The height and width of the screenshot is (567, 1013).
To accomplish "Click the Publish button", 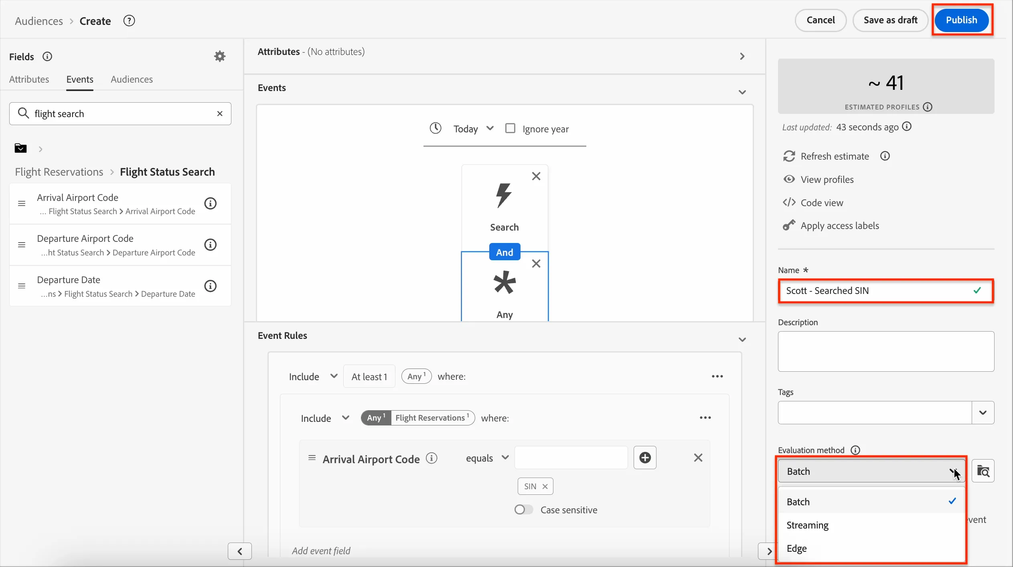I will (962, 20).
